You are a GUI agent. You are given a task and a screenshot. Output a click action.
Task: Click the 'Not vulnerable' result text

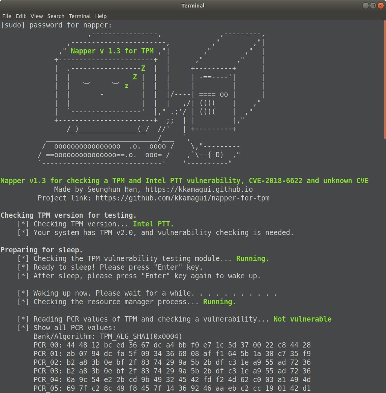(x=302, y=319)
